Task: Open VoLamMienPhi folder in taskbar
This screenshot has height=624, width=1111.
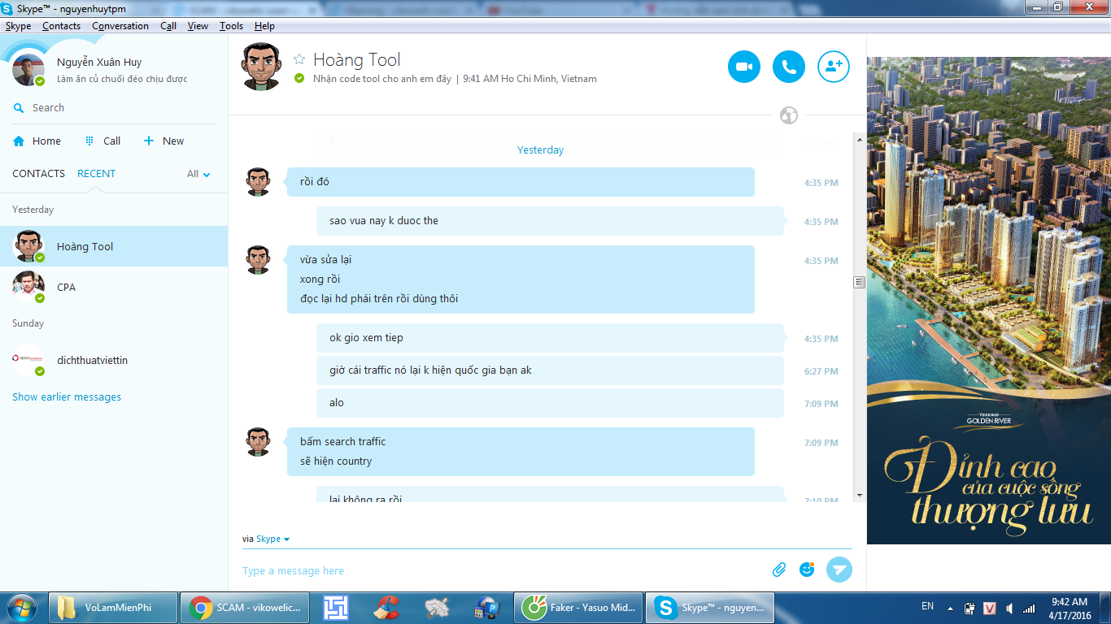Action: point(114,608)
